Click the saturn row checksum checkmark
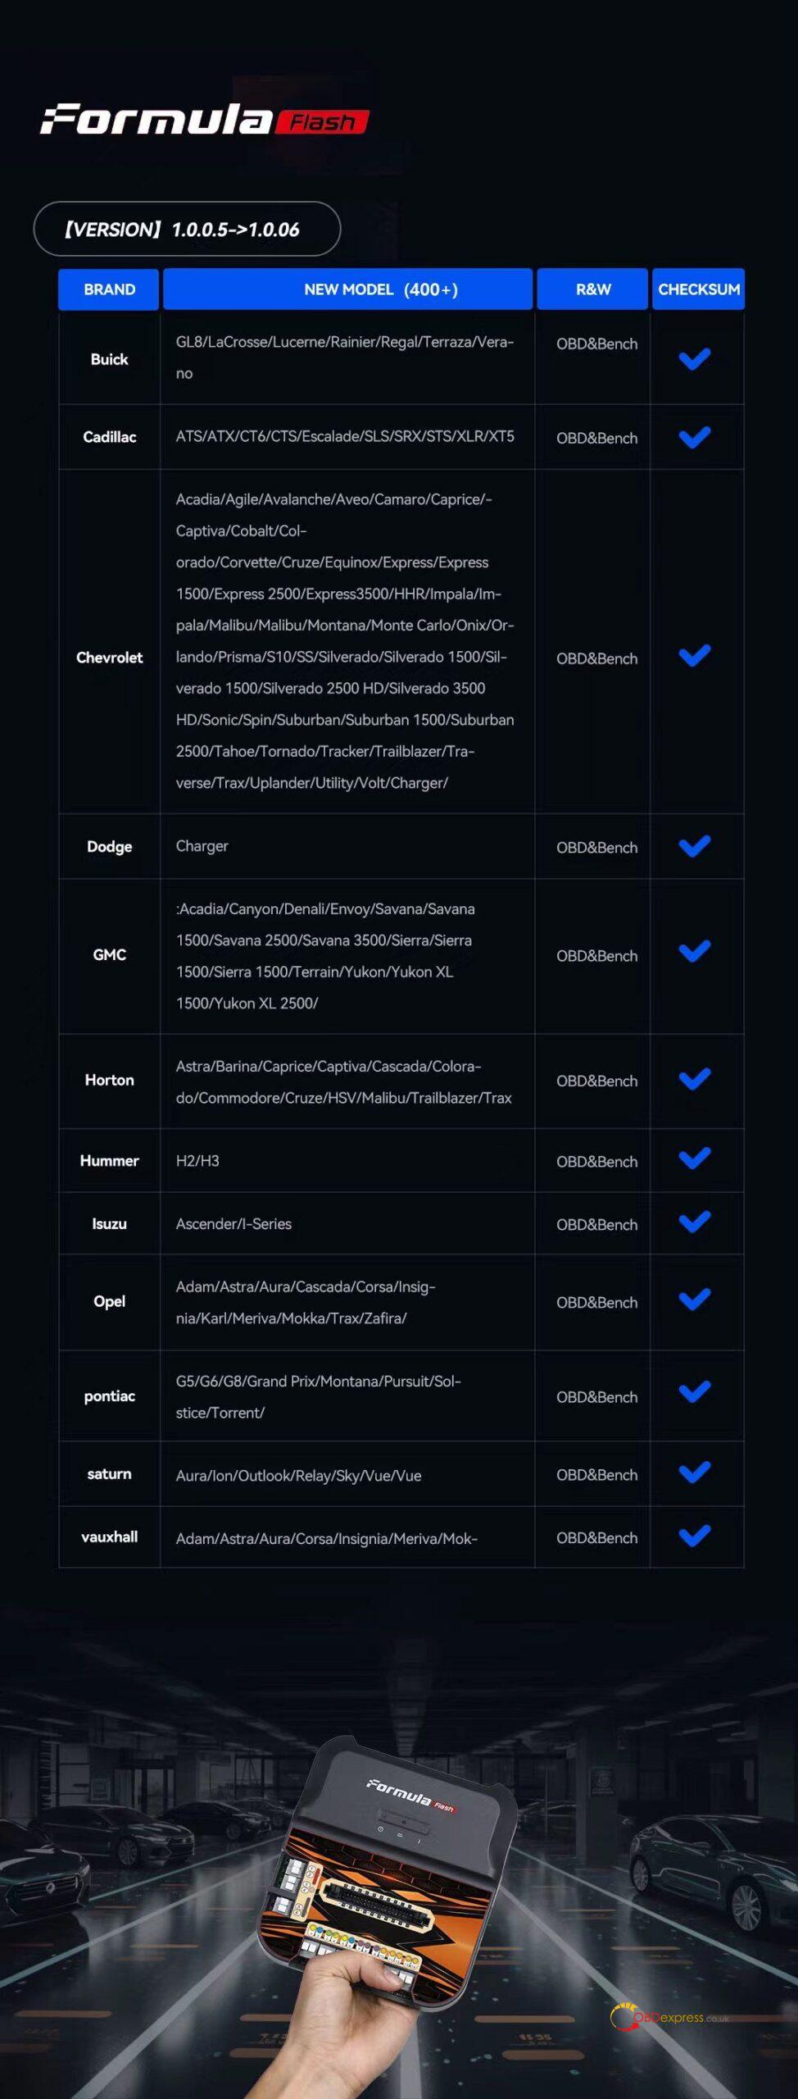This screenshot has height=2099, width=798. click(694, 1473)
